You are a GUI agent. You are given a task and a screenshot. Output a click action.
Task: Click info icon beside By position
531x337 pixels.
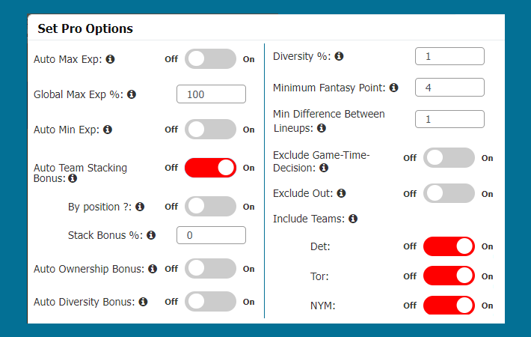click(140, 207)
